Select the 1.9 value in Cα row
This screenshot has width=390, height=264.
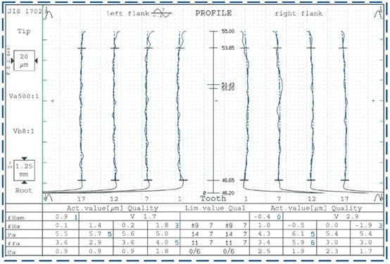click(x=298, y=251)
